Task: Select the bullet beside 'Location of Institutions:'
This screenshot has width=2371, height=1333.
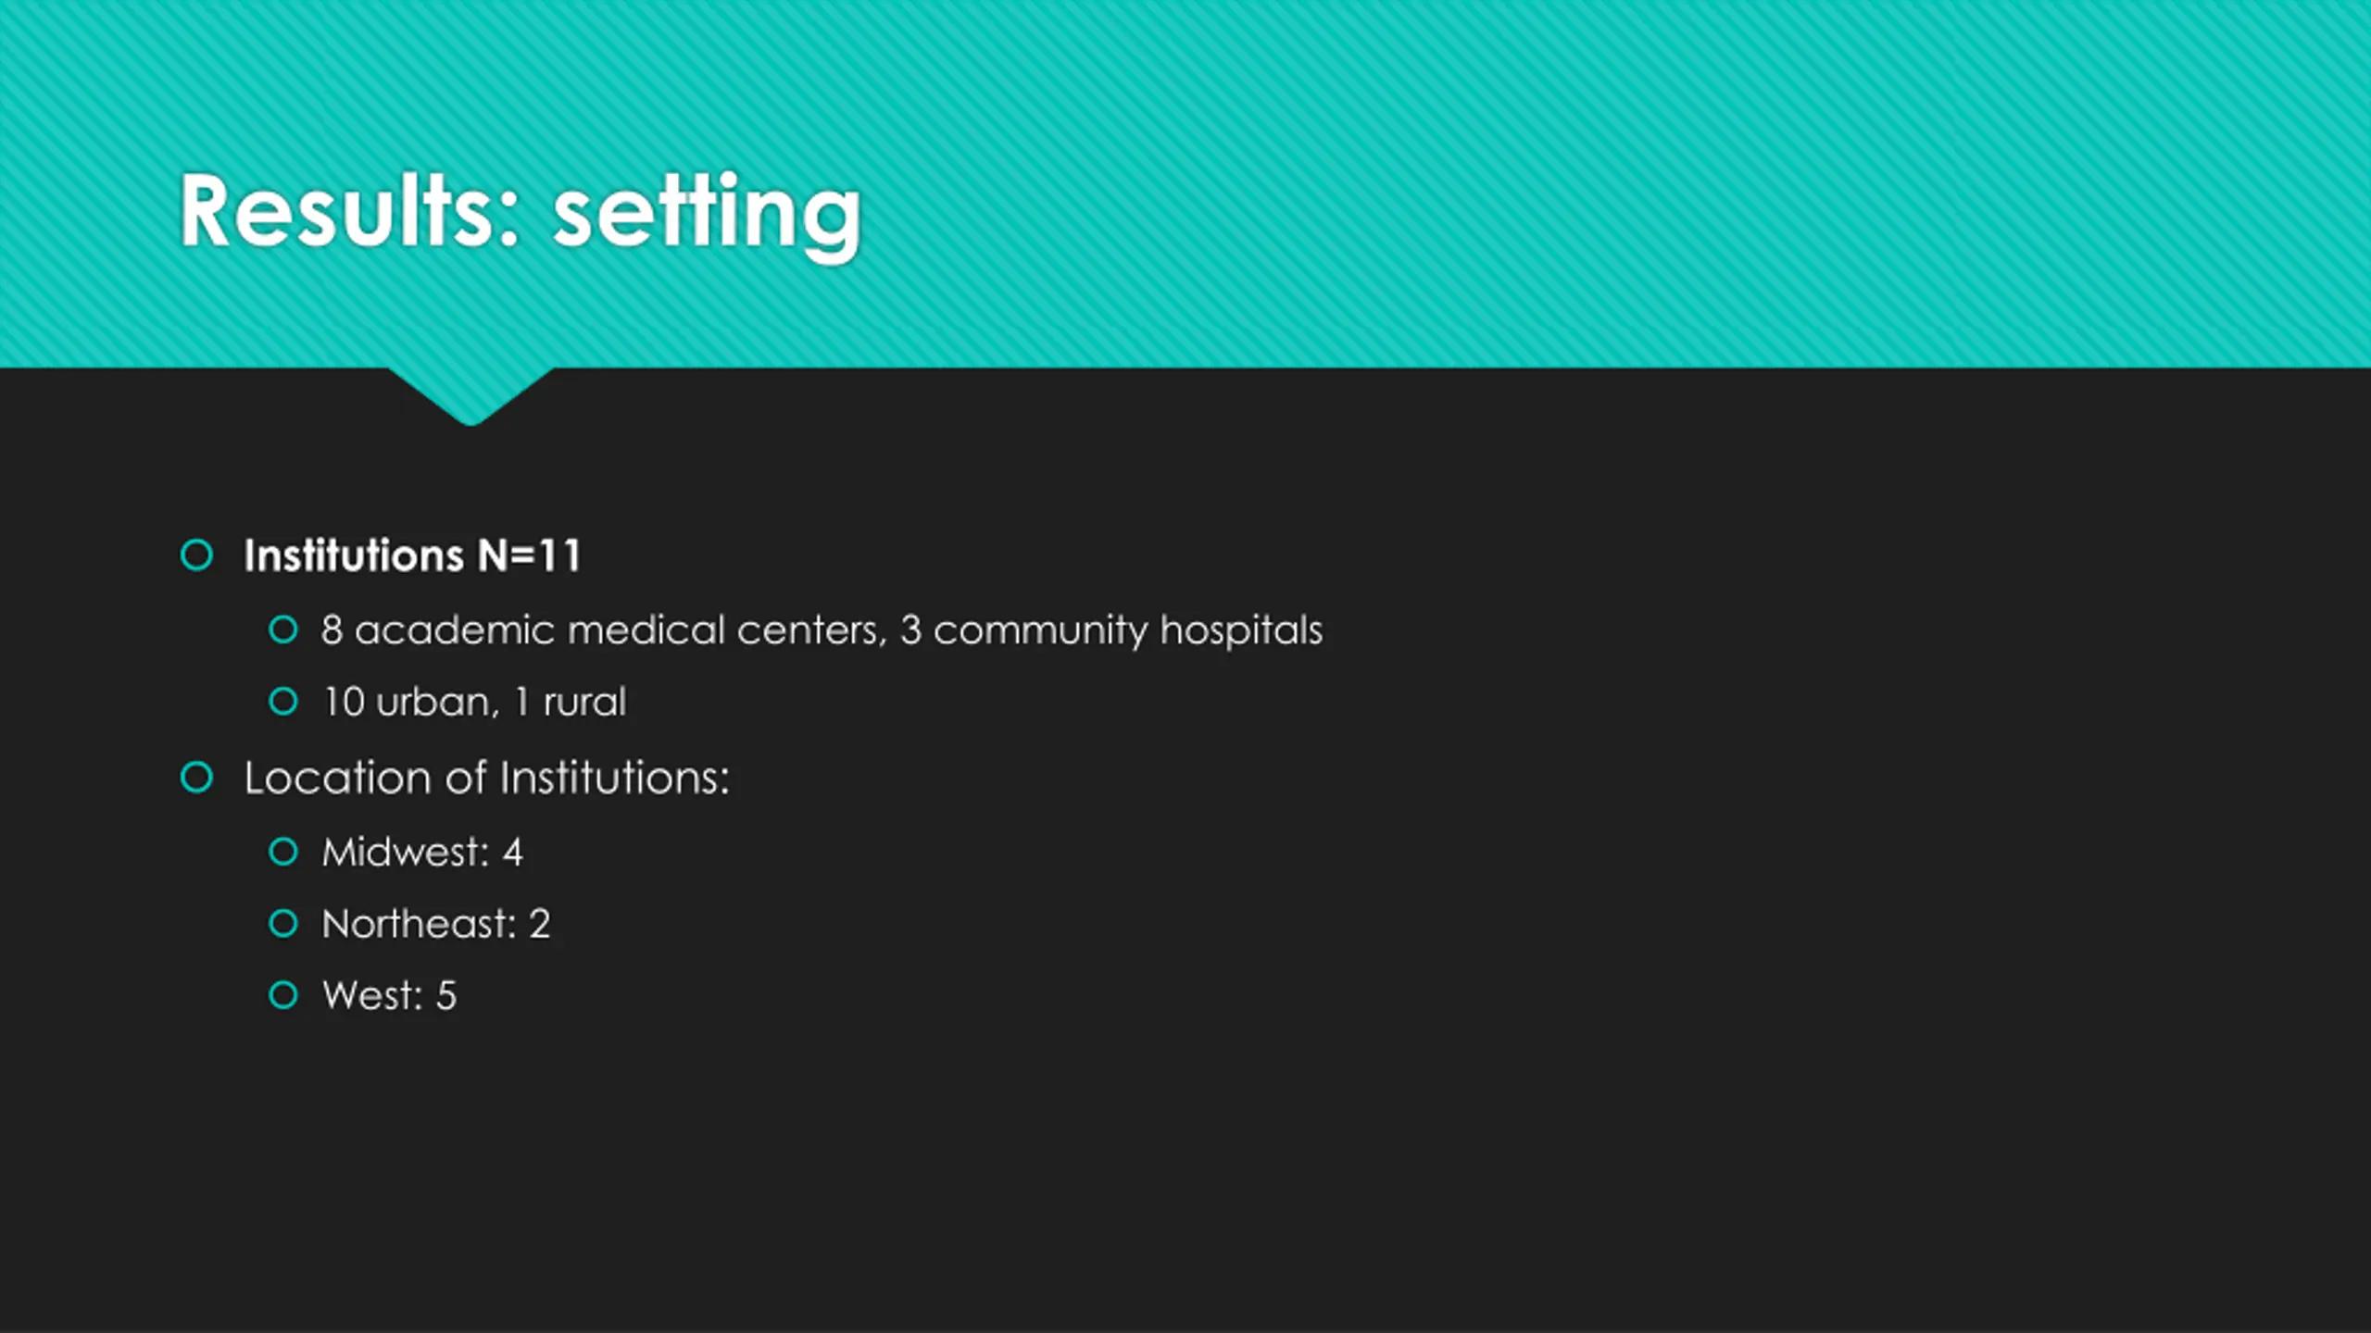Action: [x=196, y=778]
